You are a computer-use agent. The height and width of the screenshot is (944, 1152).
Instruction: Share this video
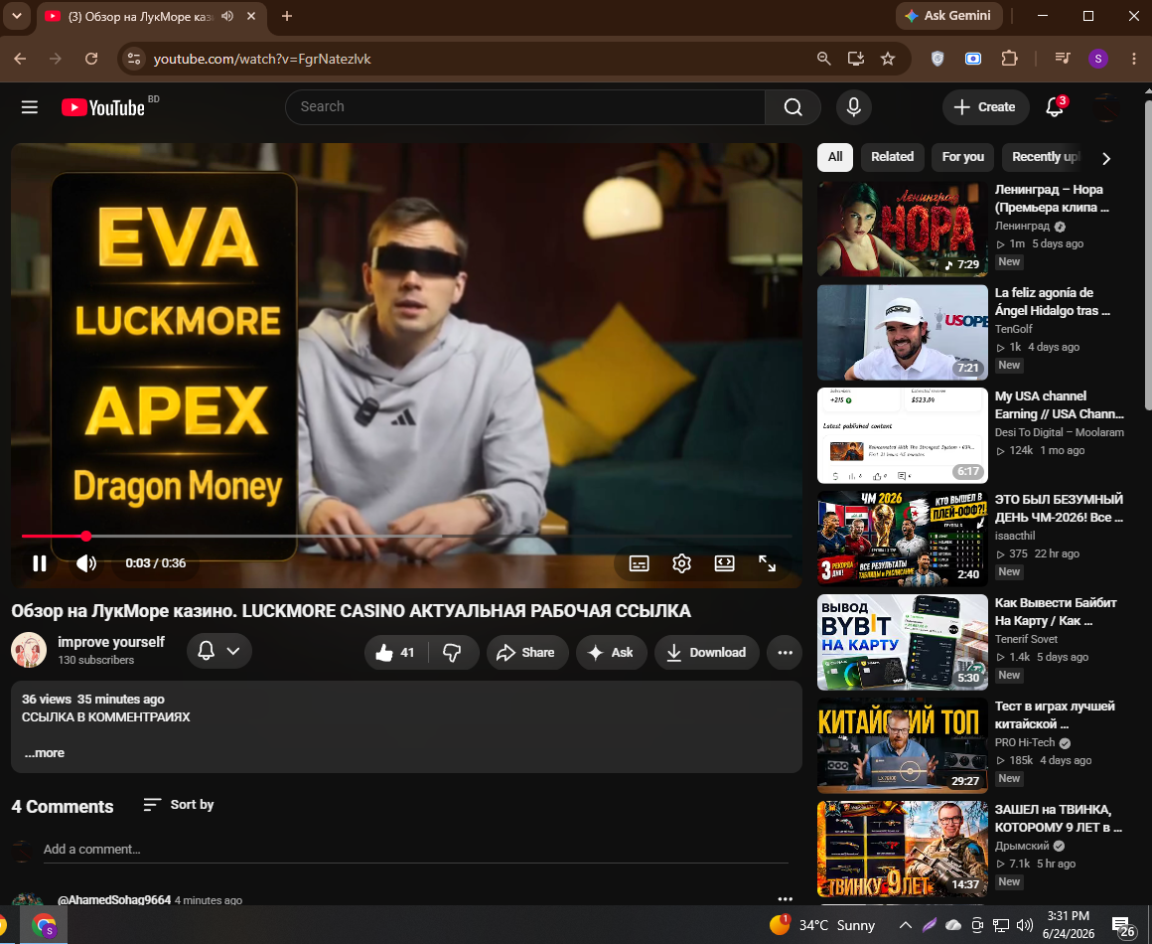[x=526, y=652]
